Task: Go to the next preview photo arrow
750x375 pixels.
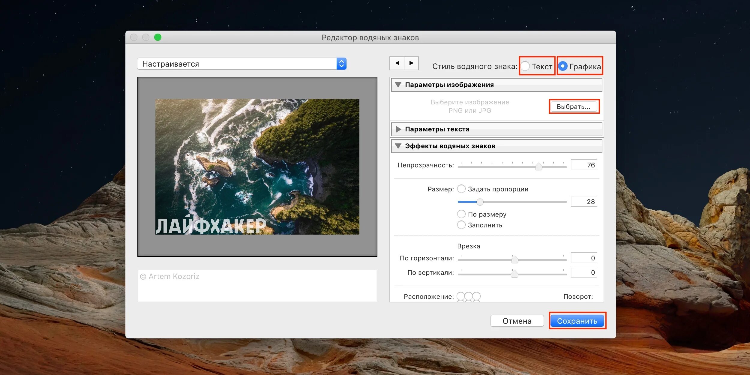Action: (411, 63)
